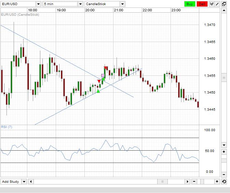Click the pink square order marker
The height and width of the screenshot is (193, 230).
pos(103,75)
